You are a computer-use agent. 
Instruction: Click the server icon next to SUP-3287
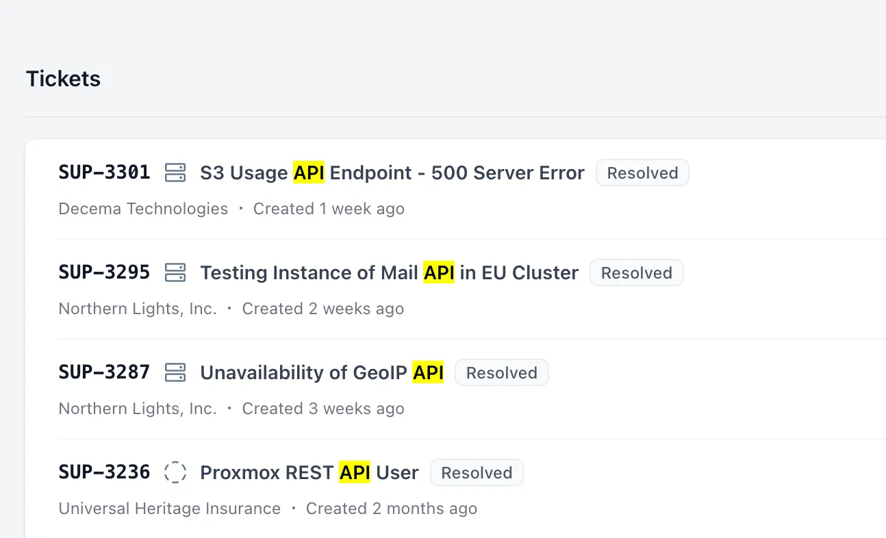point(175,372)
